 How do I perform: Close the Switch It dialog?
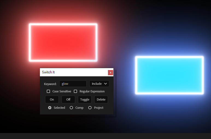pyautogui.click(x=110, y=72)
